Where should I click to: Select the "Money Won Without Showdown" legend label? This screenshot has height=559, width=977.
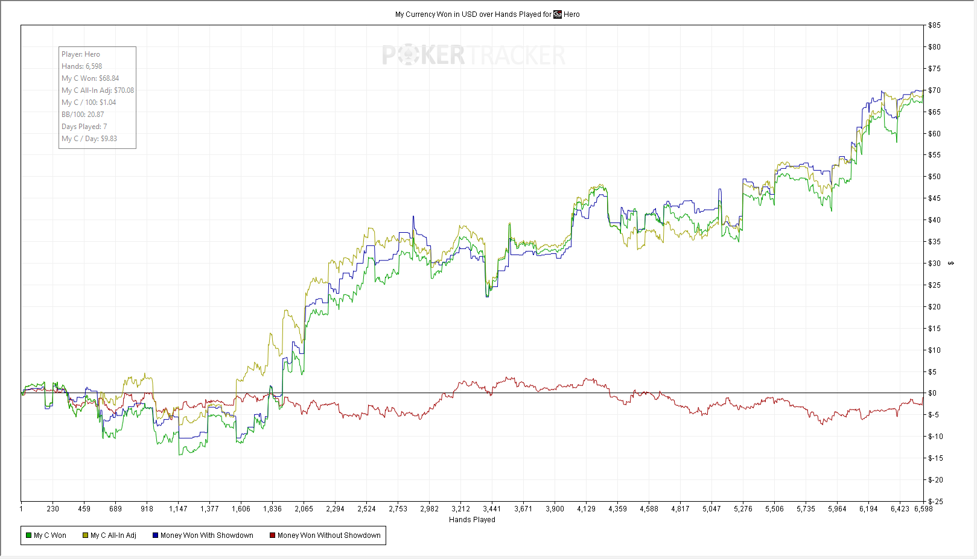tap(329, 535)
